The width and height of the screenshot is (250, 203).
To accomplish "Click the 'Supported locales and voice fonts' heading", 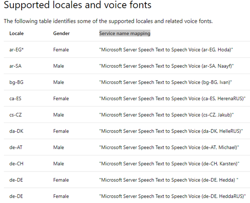I will coord(77,6).
